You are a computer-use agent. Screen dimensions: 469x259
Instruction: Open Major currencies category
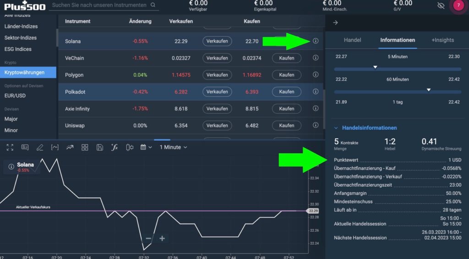(x=11, y=119)
